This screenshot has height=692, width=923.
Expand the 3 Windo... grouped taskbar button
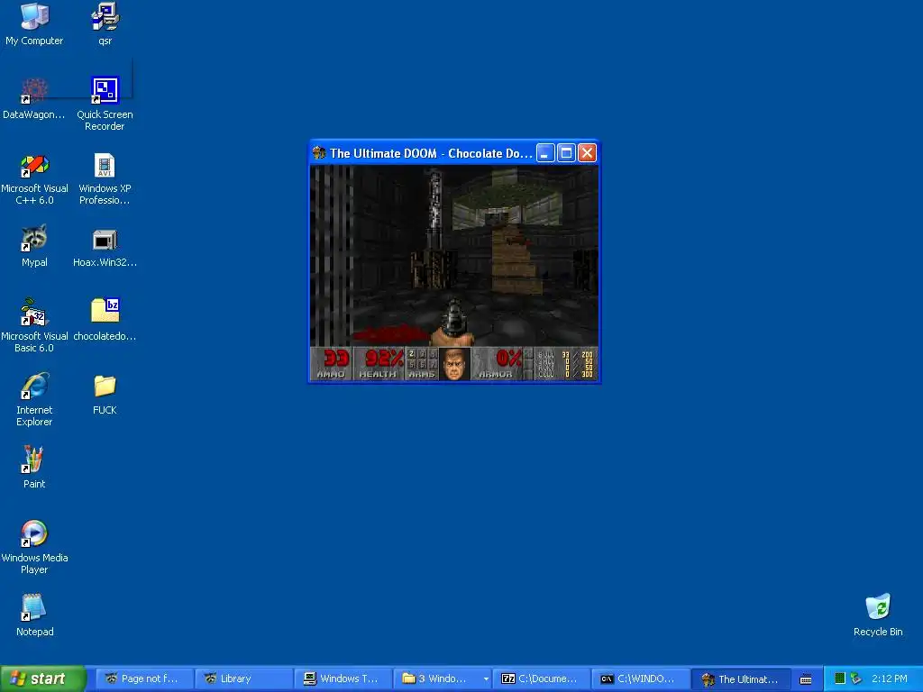(x=443, y=678)
